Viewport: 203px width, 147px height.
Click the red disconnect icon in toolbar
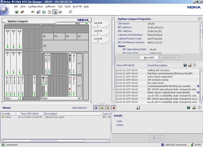pyautogui.click(x=22, y=12)
